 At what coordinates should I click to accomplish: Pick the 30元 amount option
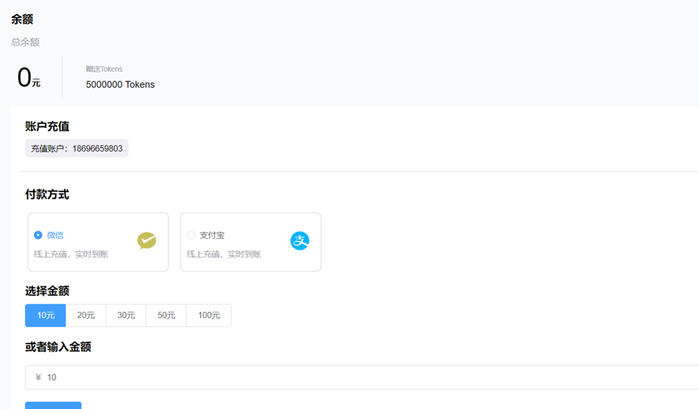coord(126,315)
